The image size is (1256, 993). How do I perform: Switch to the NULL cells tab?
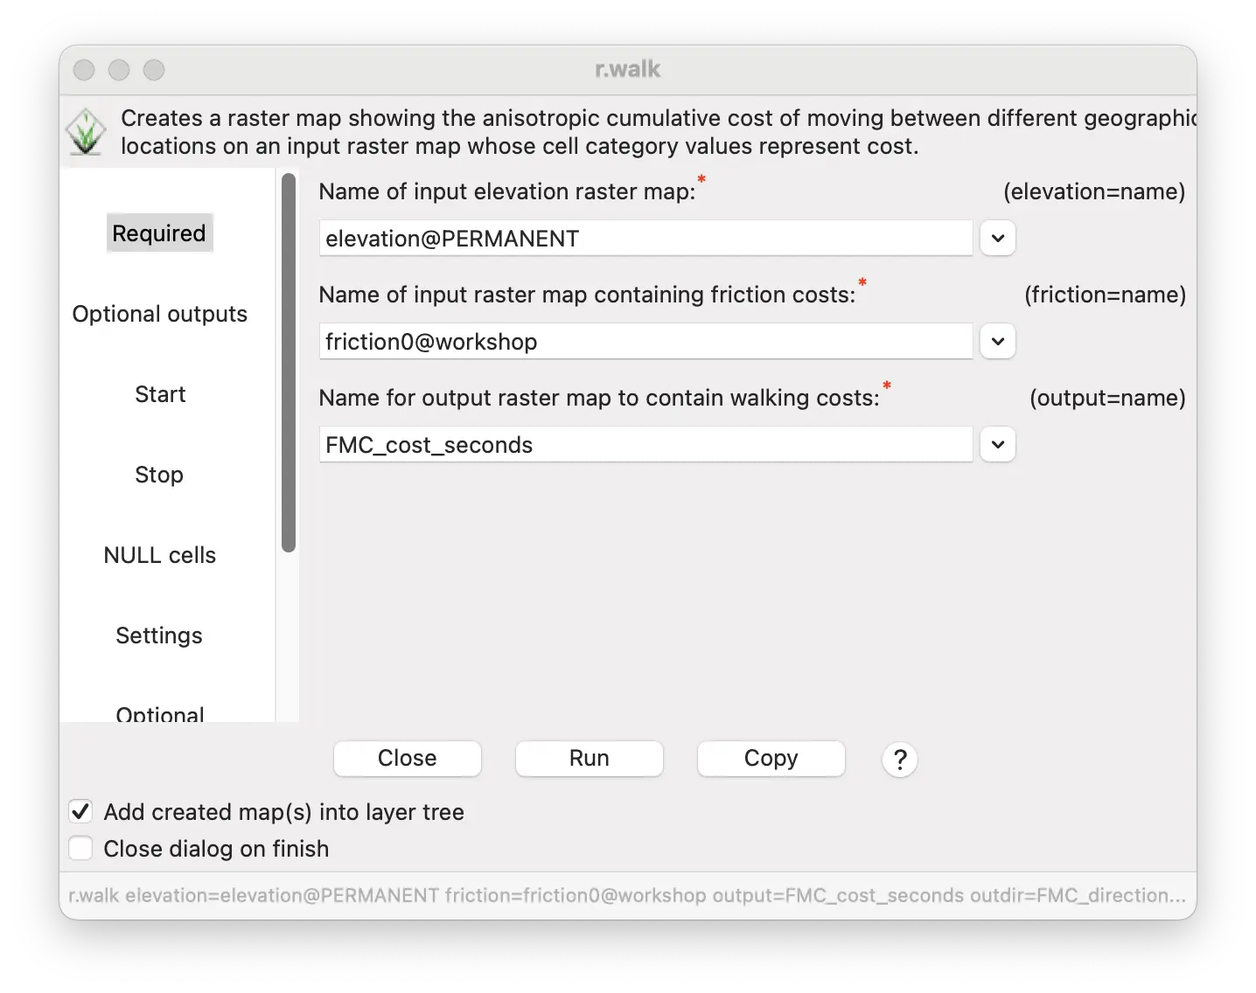tap(160, 555)
